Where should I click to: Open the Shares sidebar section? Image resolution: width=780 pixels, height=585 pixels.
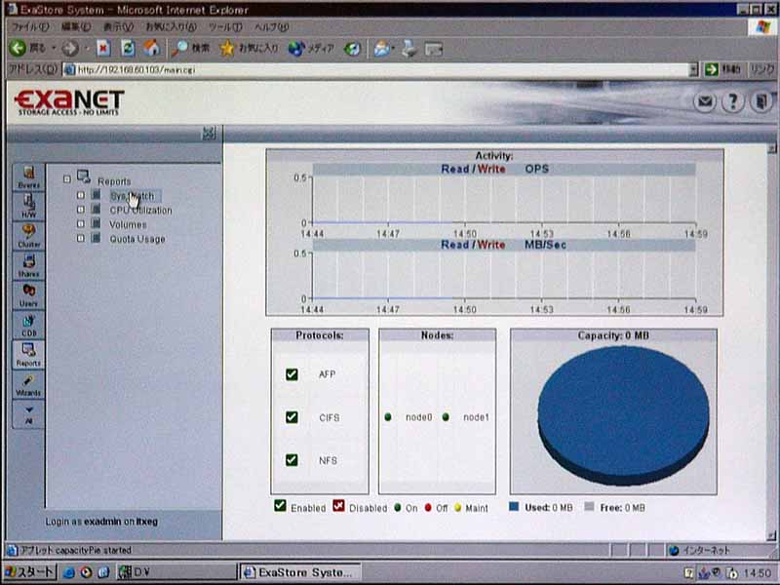point(28,265)
